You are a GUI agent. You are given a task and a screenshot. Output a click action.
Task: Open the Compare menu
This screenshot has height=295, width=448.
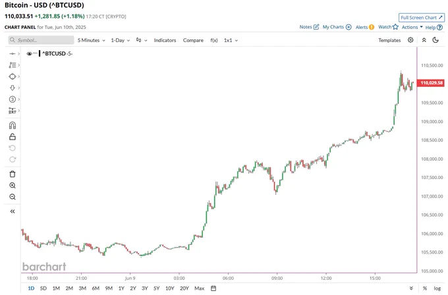193,40
